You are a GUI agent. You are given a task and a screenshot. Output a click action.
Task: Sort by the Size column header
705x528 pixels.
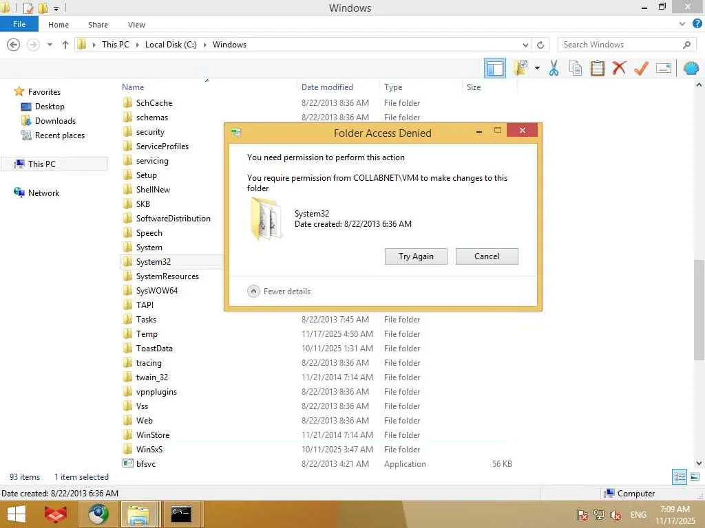click(474, 87)
